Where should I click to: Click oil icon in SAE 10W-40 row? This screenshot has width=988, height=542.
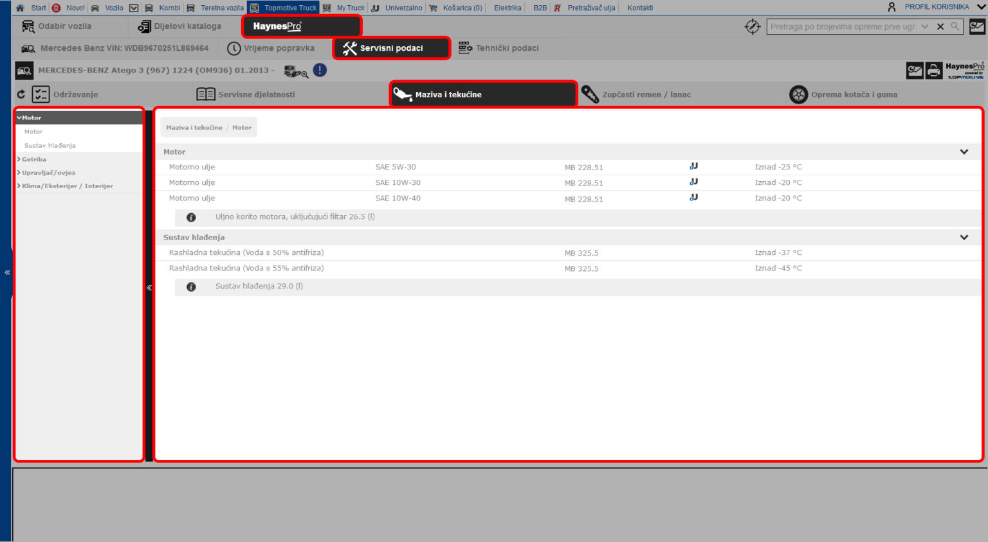(x=693, y=198)
